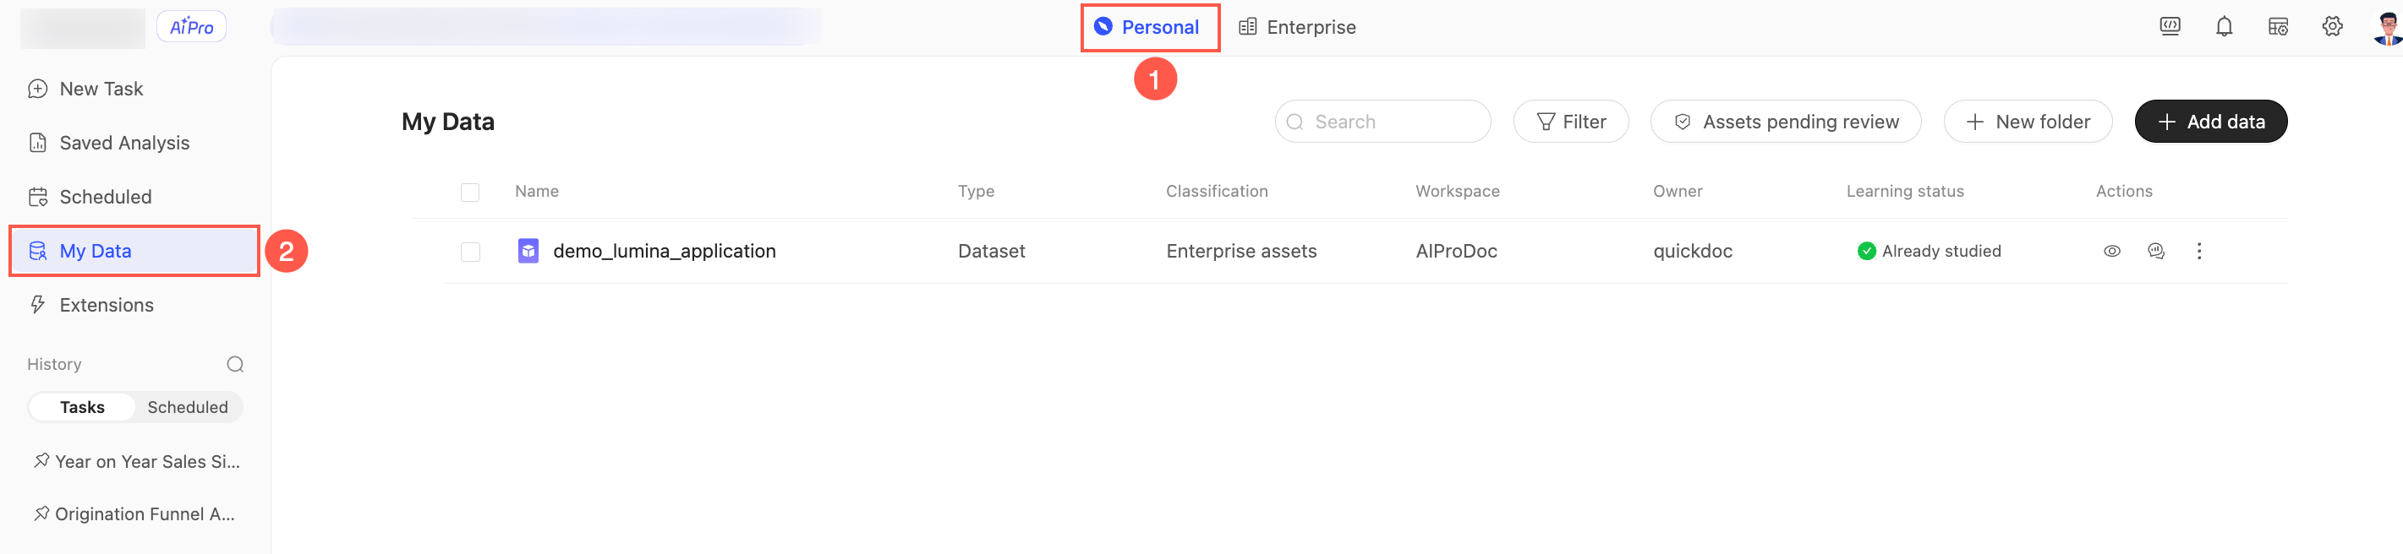Open the user avatar profile
2403x554 pixels.
click(2386, 27)
